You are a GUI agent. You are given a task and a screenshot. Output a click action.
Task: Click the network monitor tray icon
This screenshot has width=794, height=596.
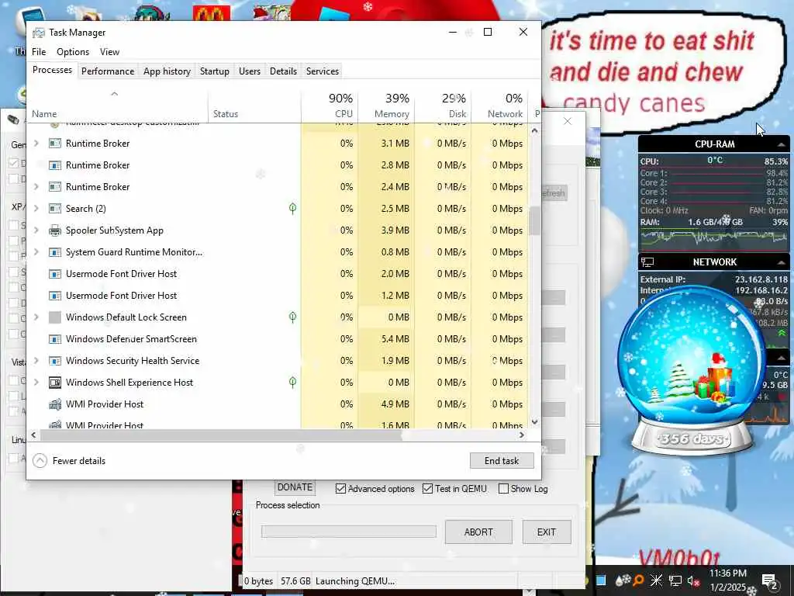point(675,580)
